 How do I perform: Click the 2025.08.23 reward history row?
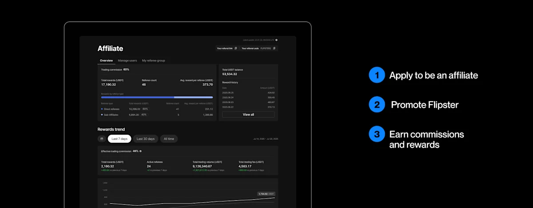point(248,102)
